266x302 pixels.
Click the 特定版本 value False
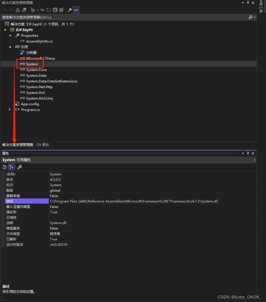tap(54, 228)
